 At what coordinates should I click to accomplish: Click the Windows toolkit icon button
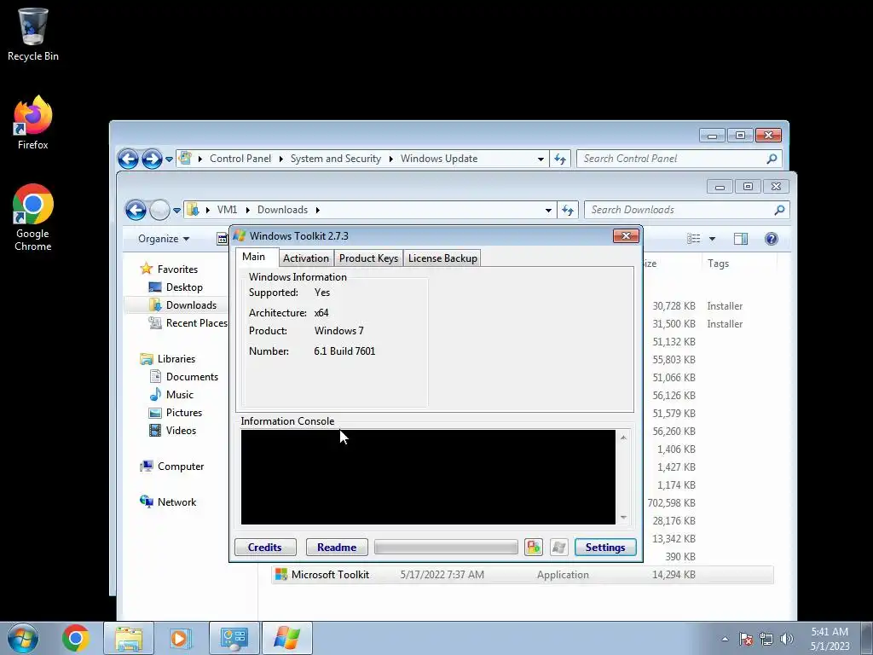point(559,547)
